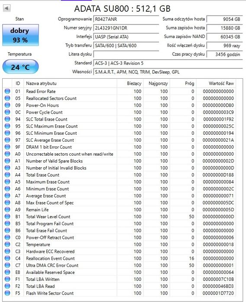Click the status icon for Power Cycle Count
246x302 pixels.
pos(7,112)
